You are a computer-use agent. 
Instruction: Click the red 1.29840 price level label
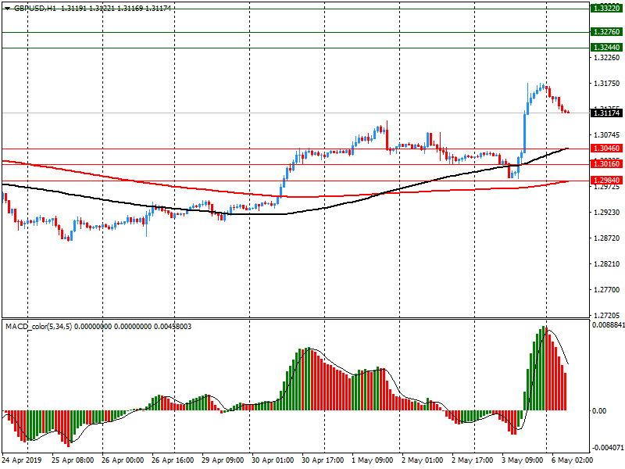click(606, 181)
